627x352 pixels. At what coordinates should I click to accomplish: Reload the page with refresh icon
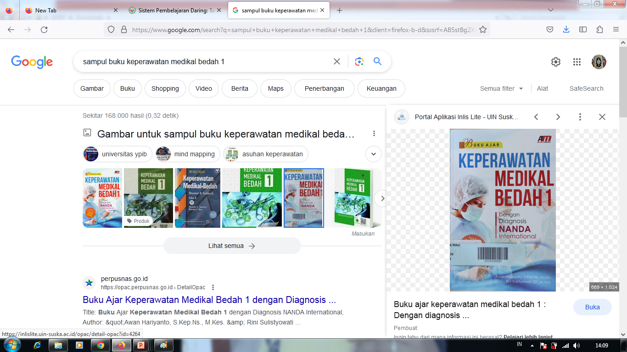[x=44, y=29]
